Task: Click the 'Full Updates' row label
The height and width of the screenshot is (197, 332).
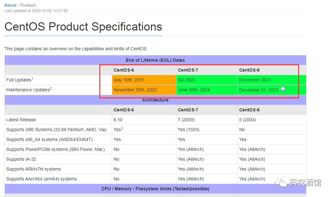Action: point(19,80)
